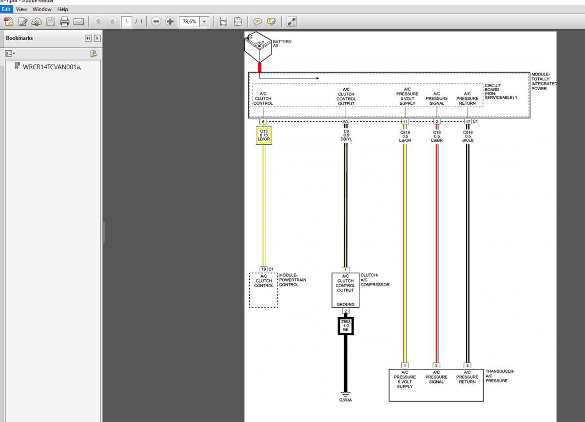Click the GROUND text in the compressor clutch box
The image size is (585, 422).
tap(346, 305)
